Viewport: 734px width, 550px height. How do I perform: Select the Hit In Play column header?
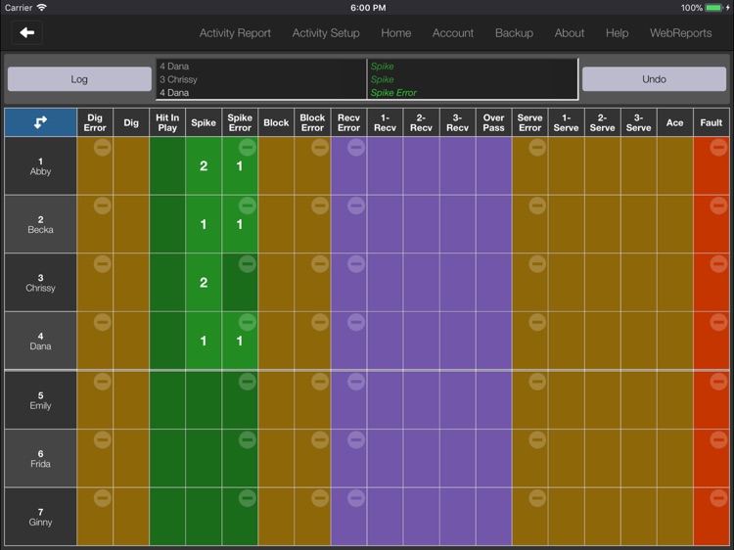click(x=167, y=122)
